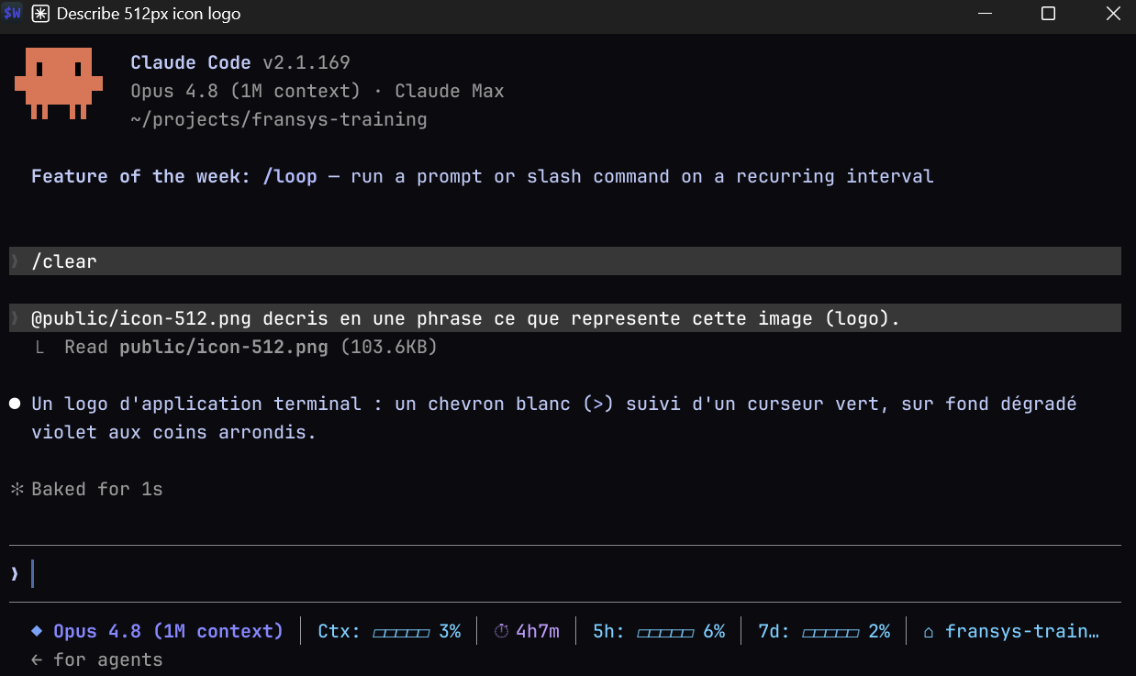Maximize the terminal window
The width and height of the screenshot is (1136, 676).
(1048, 14)
